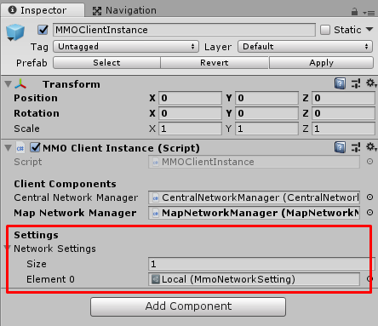Click the Element 0 Local MmoNetworkSetting field
The width and height of the screenshot is (378, 326).
click(254, 279)
